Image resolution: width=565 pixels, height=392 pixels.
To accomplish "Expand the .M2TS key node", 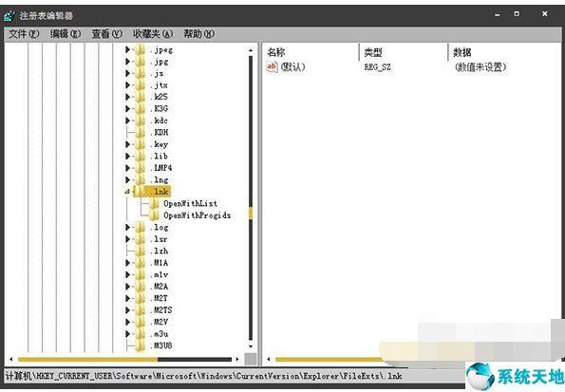I will (x=127, y=309).
